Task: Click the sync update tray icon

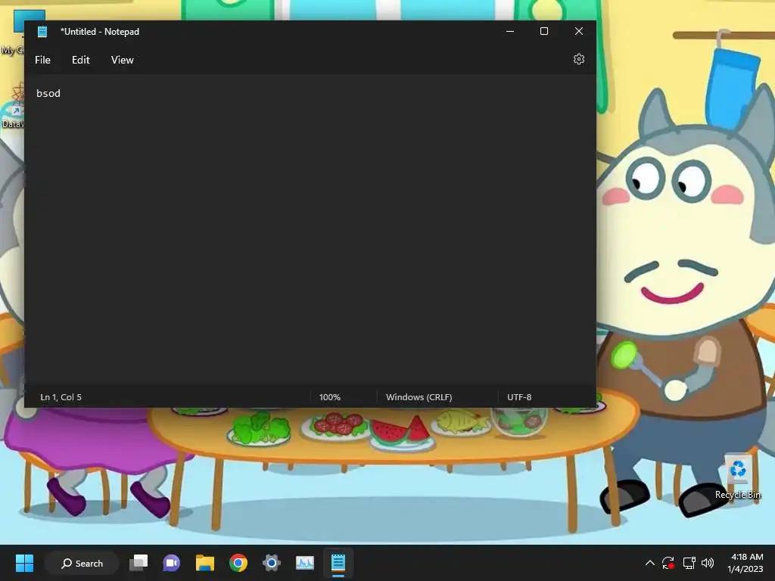Action: (668, 563)
